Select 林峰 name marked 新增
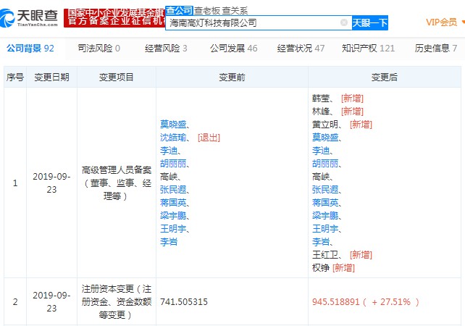This screenshot has height=326, width=465. click(321, 112)
